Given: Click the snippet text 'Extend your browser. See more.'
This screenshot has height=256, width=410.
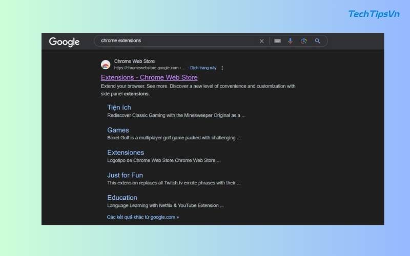Looking at the screenshot, I should tap(134, 86).
